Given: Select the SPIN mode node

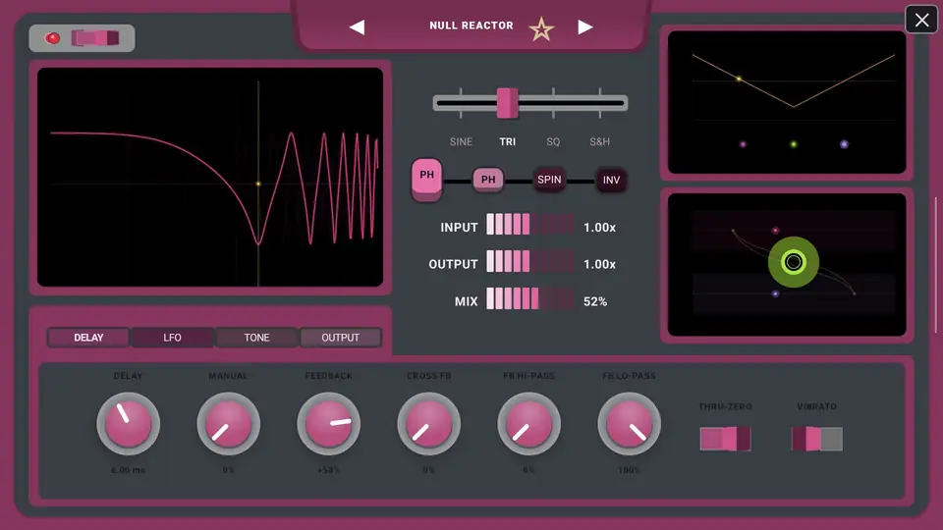Looking at the screenshot, I should click(x=549, y=180).
